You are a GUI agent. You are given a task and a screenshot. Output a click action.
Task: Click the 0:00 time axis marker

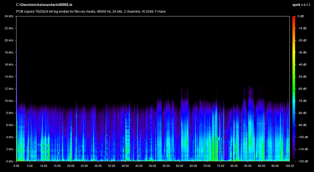(16, 166)
